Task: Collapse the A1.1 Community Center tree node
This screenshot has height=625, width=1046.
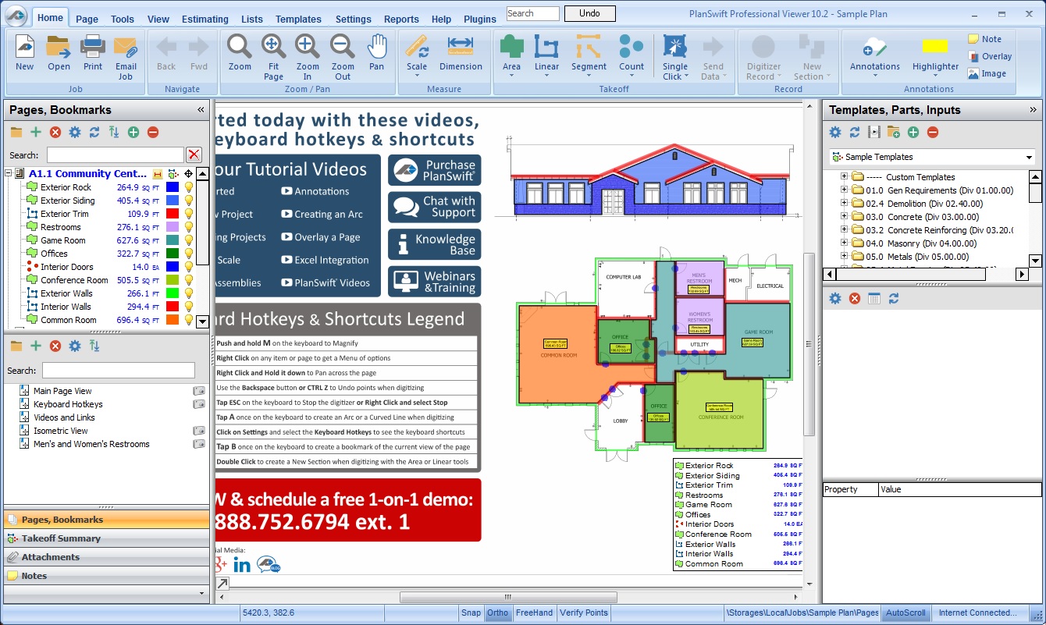Action: [9, 174]
